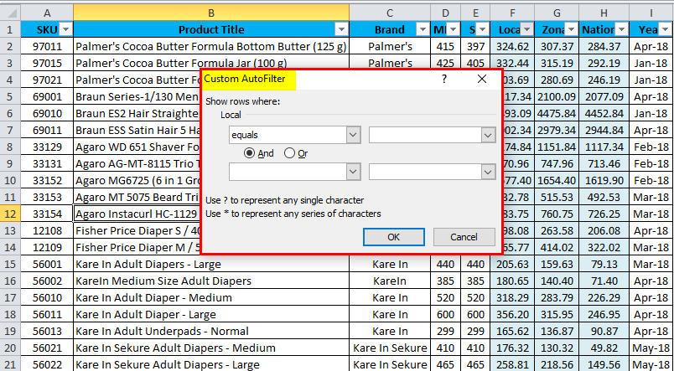674x371 pixels.
Task: Click date cell May-18 in row 20
Action: click(651, 348)
